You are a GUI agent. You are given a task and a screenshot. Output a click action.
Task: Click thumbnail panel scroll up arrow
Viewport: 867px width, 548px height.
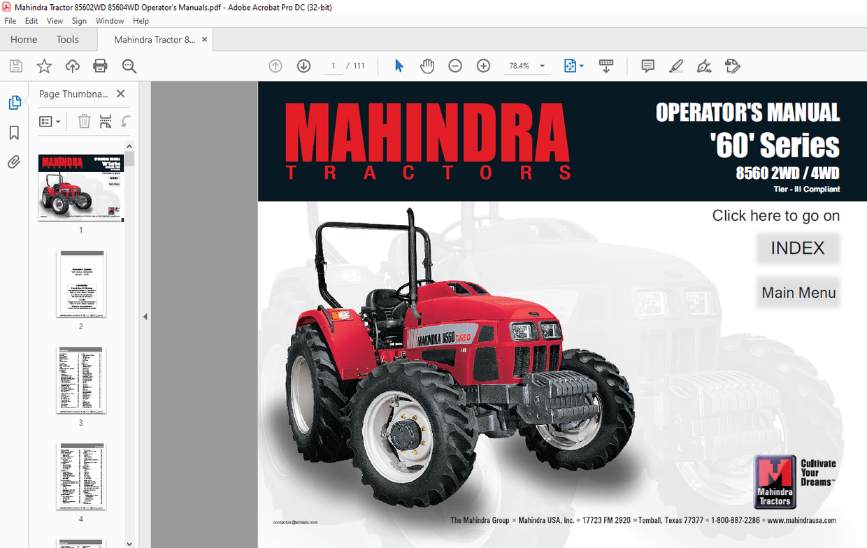pyautogui.click(x=129, y=146)
